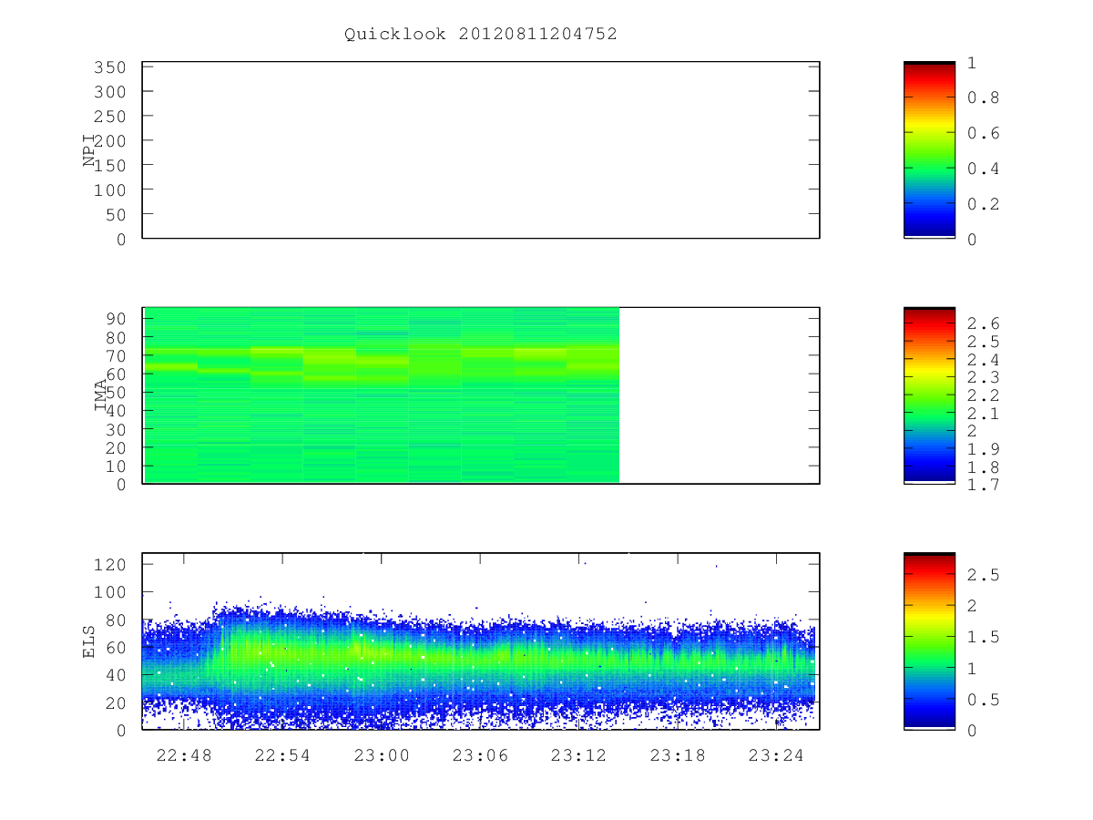Click the 0.6 label on NPI colorbar
Screen dimensions: 1093x820
983,133
